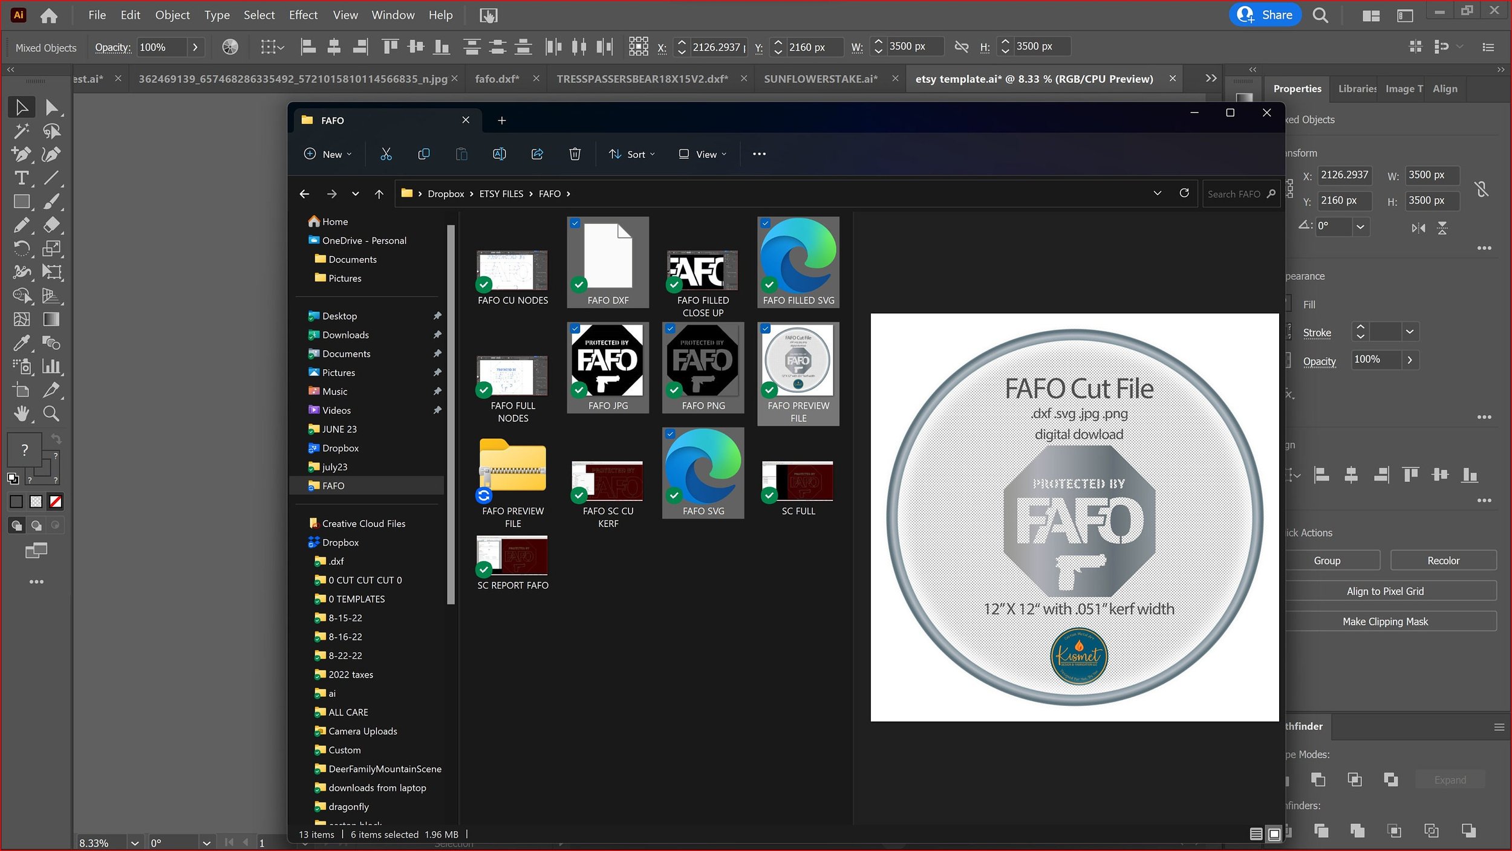Select the Gradient tool
The height and width of the screenshot is (851, 1512).
click(51, 319)
